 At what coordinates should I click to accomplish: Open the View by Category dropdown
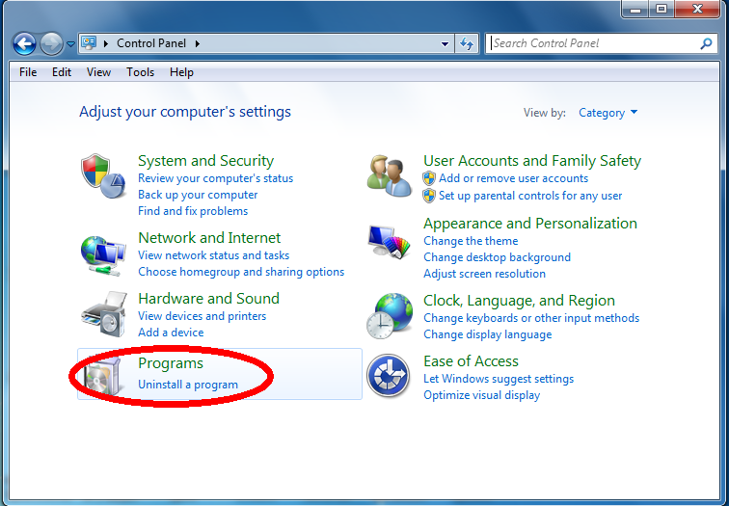pos(608,113)
